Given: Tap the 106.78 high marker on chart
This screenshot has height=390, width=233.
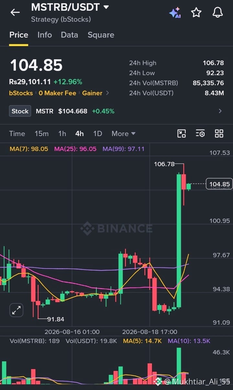Looking at the screenshot, I should tap(164, 164).
